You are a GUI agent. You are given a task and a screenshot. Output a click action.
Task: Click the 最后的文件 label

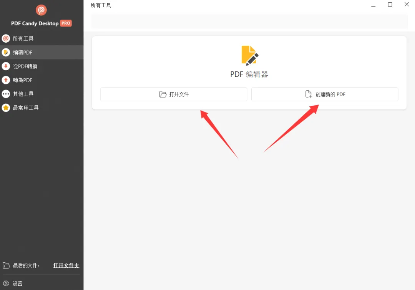(x=26, y=265)
